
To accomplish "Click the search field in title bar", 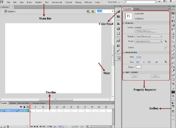I will [x=139, y=2].
